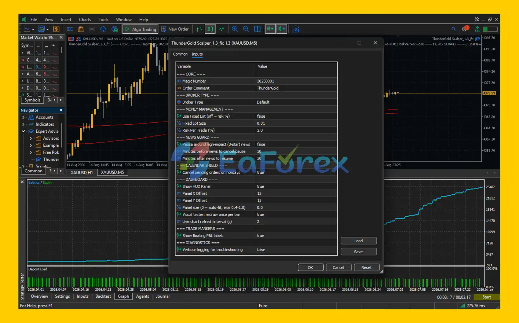Select the Backtest tab in Strategy Tester
The height and width of the screenshot is (323, 519).
tap(103, 296)
